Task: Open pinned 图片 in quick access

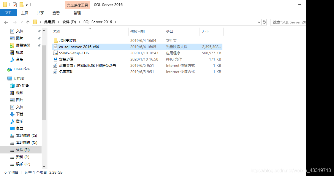Action: [x=19, y=38]
